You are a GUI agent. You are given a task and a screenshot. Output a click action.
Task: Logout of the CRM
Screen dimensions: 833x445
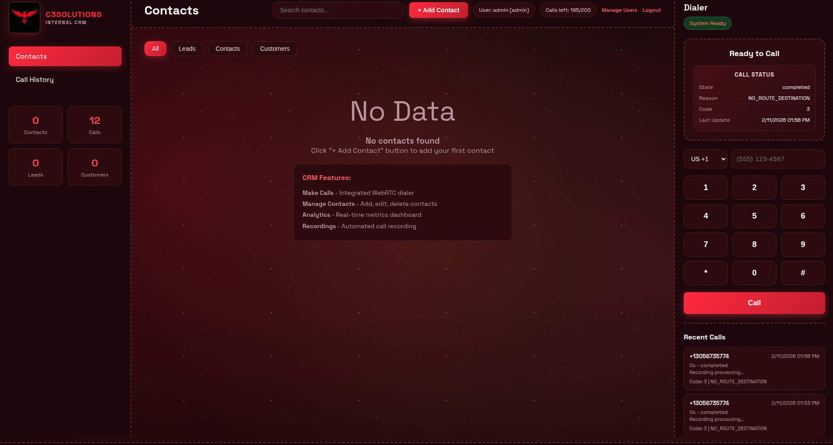[651, 10]
